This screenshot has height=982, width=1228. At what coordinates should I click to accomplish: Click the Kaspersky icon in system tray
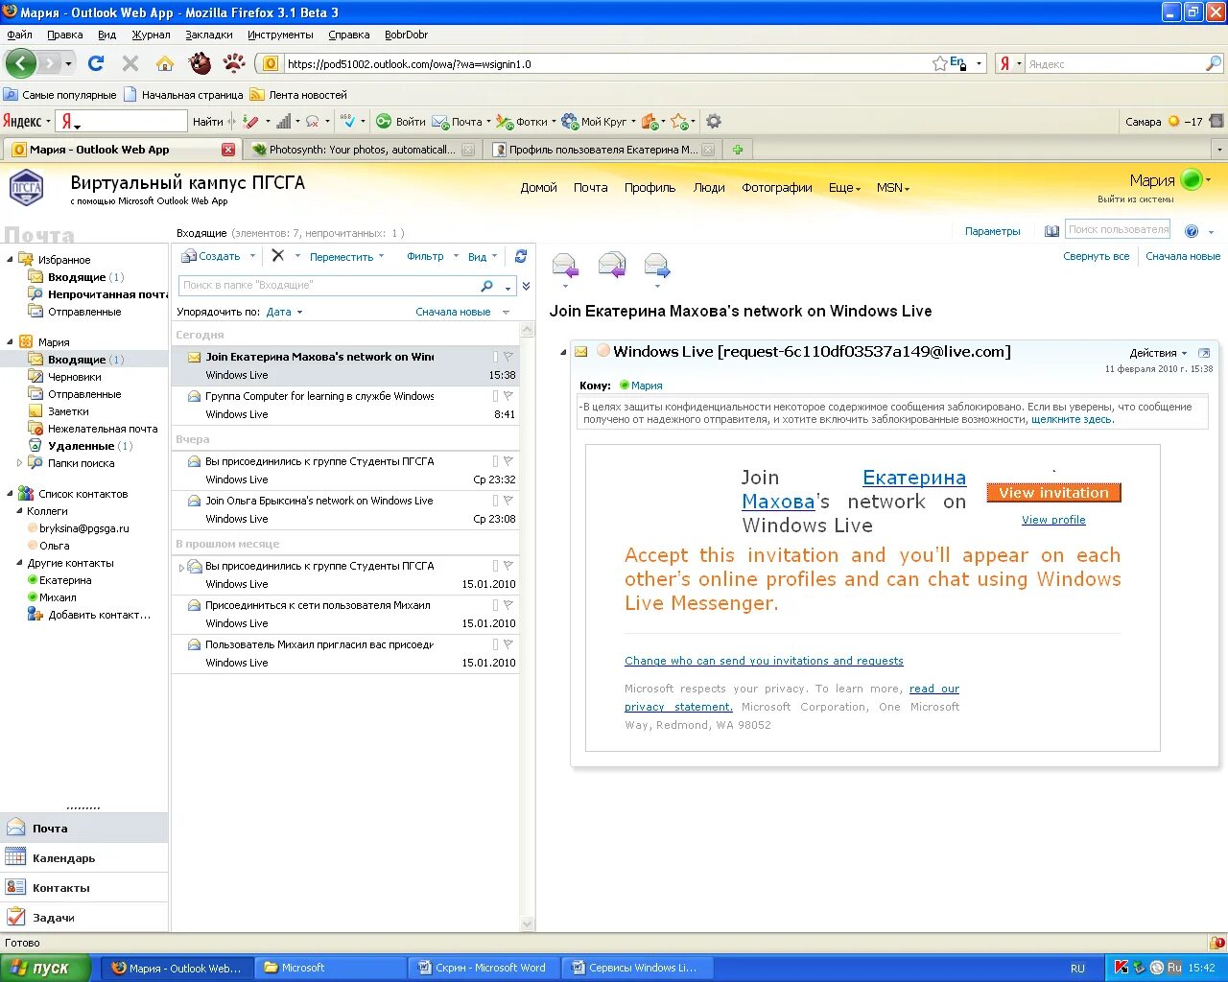tap(1121, 968)
